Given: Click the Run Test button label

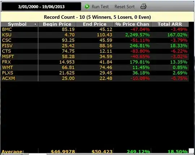Looking at the screenshot, I should coord(100,6).
